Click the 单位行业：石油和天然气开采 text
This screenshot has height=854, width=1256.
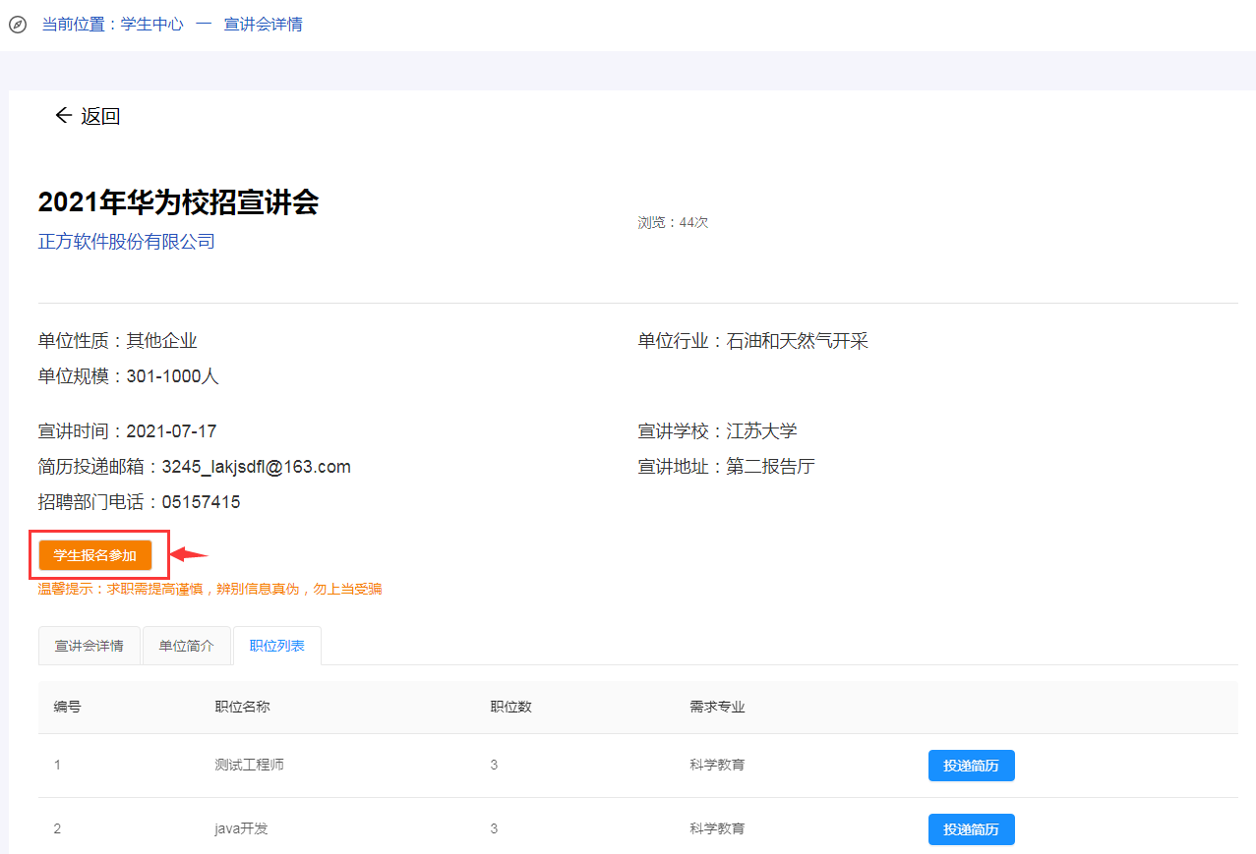tap(753, 341)
